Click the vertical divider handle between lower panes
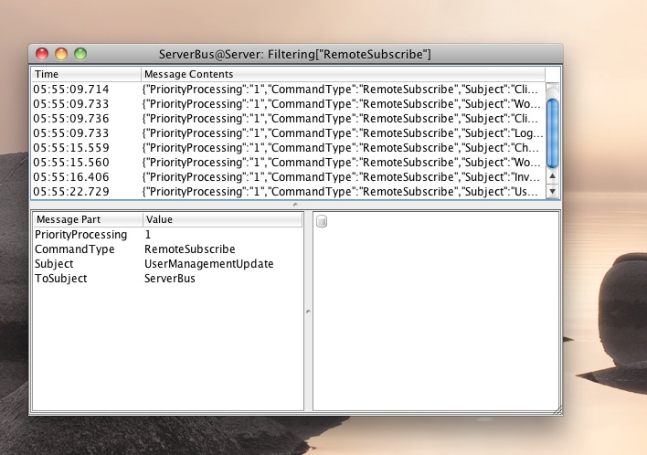The width and height of the screenshot is (647, 455). 308,312
